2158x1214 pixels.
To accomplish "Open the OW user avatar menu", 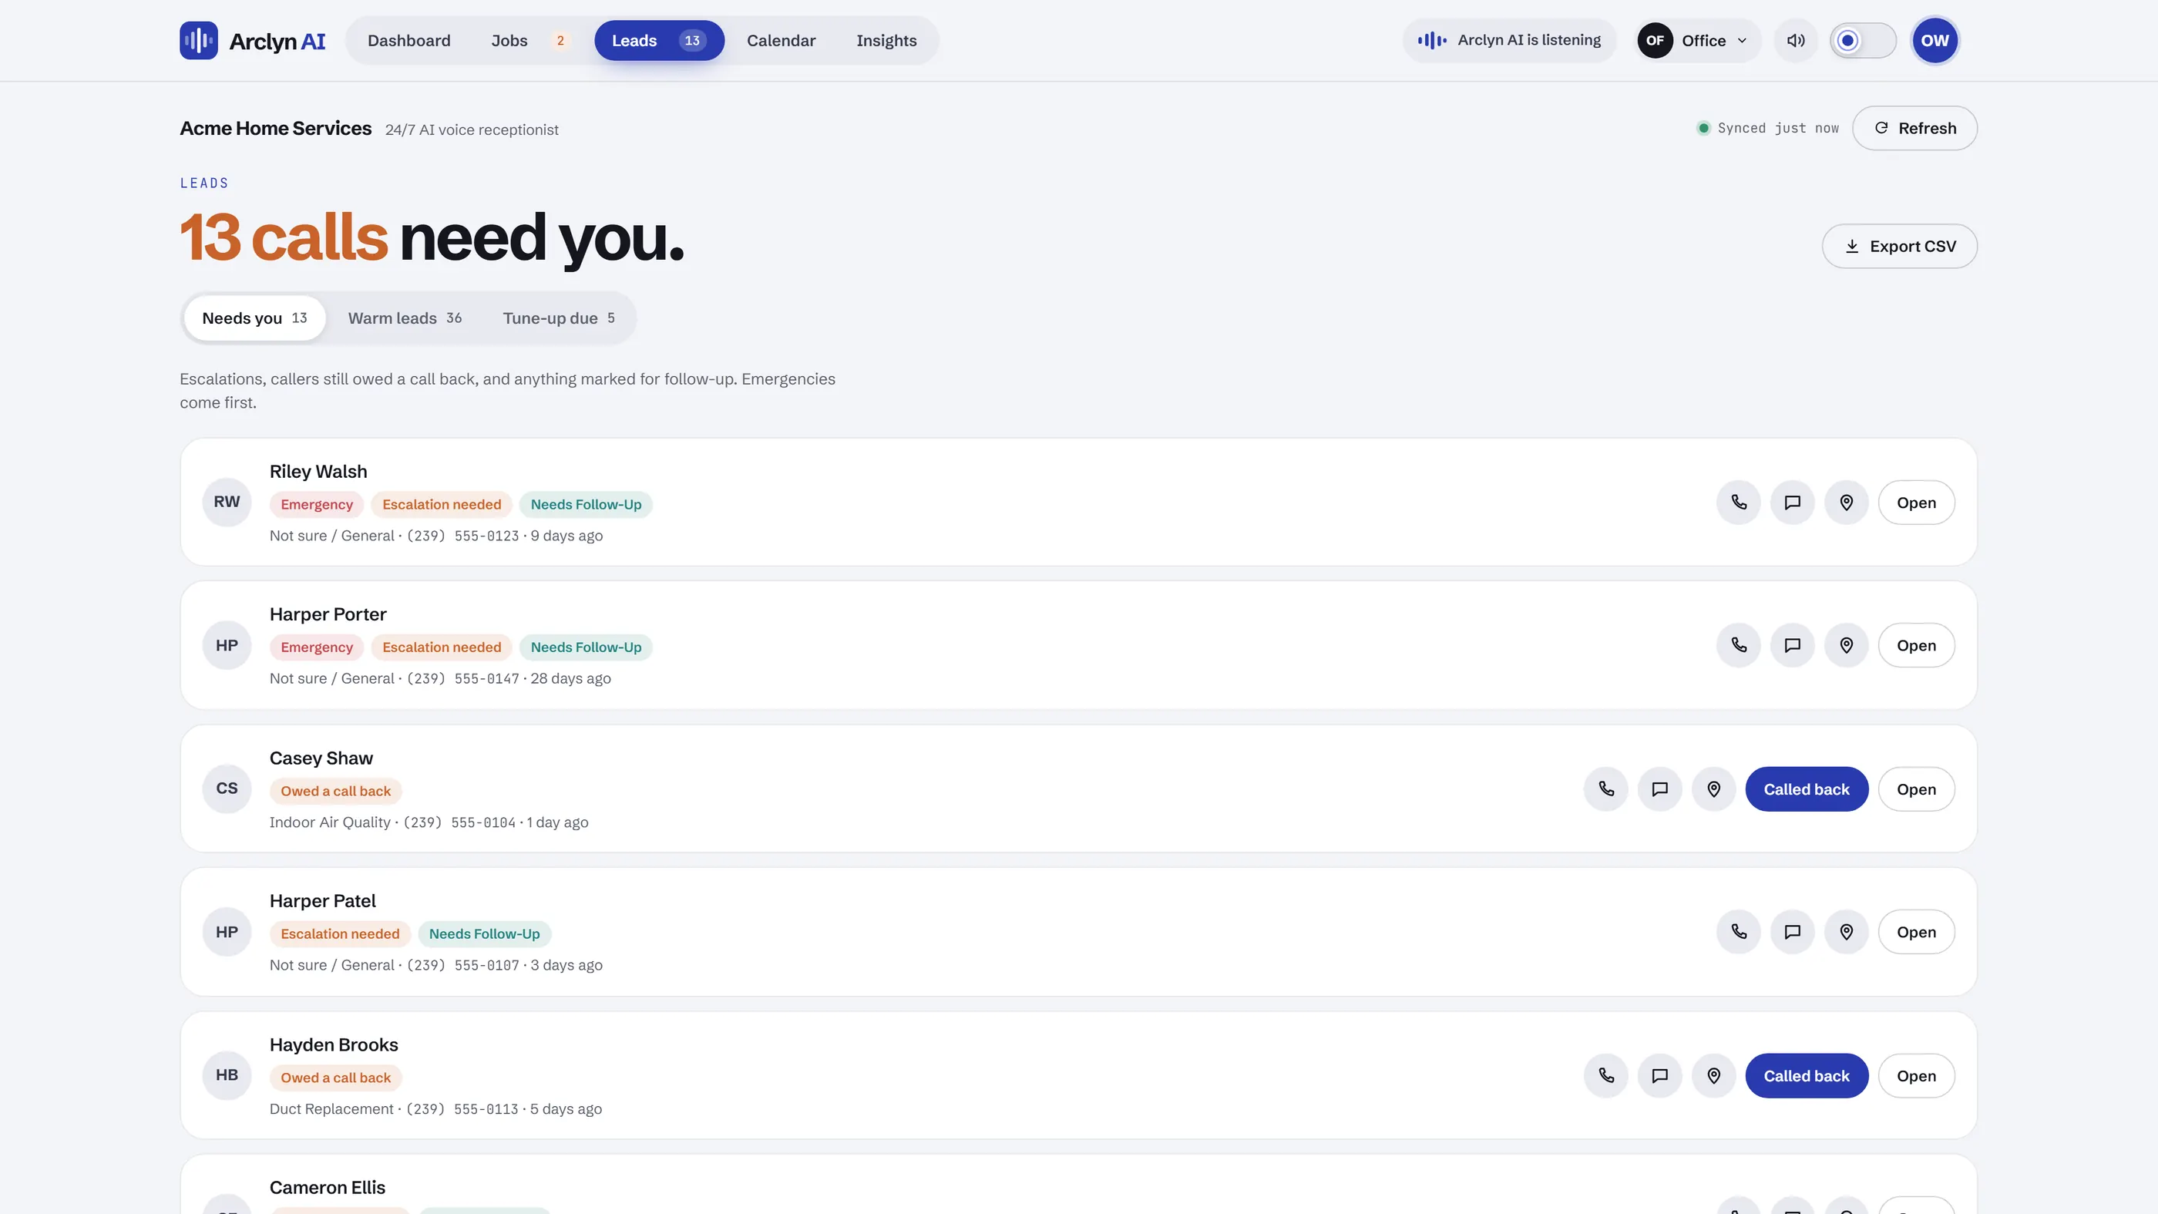I will [x=1934, y=40].
